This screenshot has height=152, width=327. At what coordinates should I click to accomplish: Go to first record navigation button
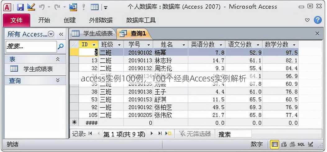click(x=90, y=133)
